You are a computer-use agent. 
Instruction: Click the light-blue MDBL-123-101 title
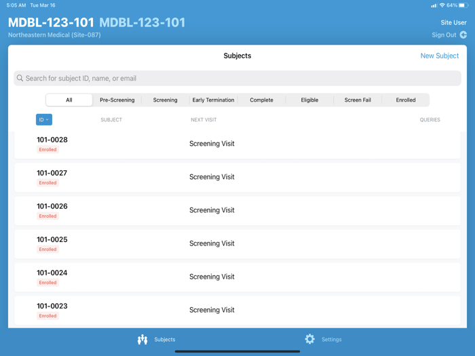click(142, 22)
